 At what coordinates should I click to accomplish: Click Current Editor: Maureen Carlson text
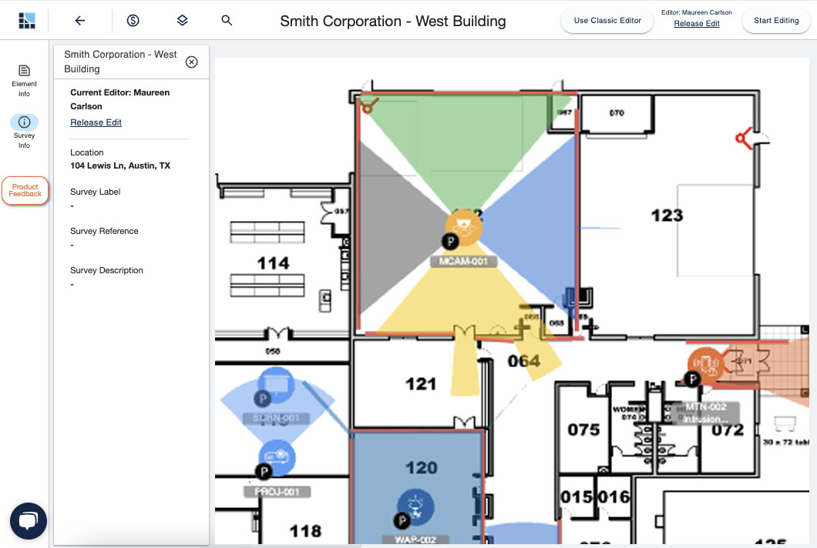pos(119,99)
